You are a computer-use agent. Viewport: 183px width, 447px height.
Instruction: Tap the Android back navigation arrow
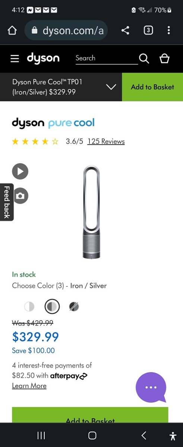[x=143, y=435]
